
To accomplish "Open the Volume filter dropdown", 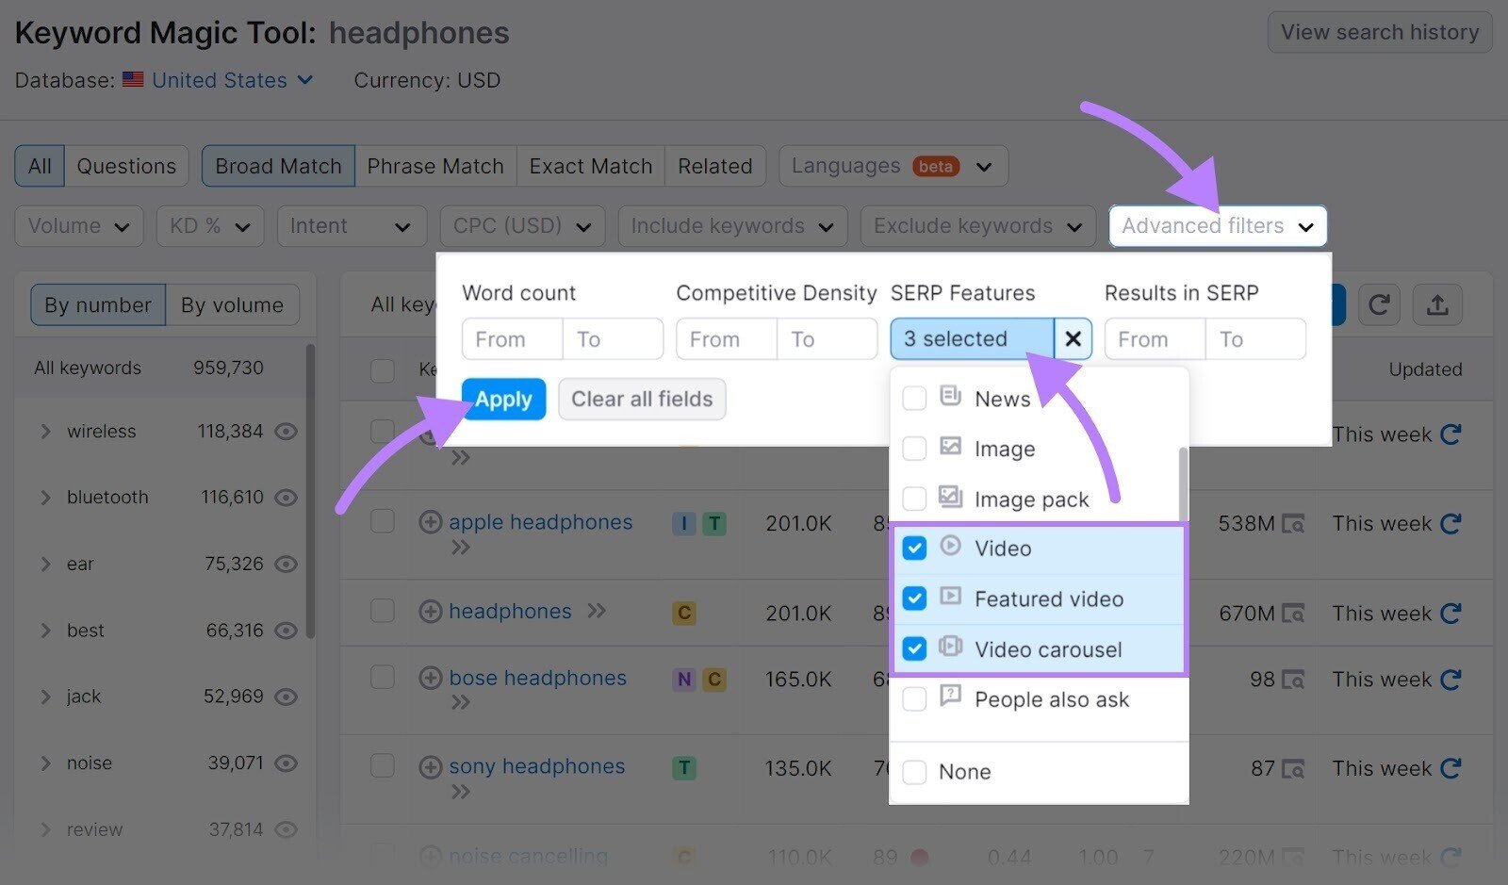I will (78, 226).
